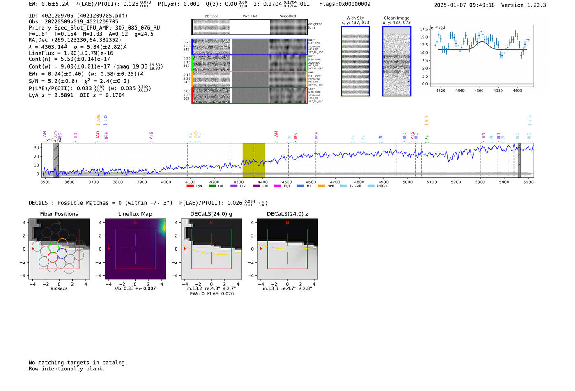Open the DECaLS(24.0) g image
Screen dimensions: 575x391
212,249
